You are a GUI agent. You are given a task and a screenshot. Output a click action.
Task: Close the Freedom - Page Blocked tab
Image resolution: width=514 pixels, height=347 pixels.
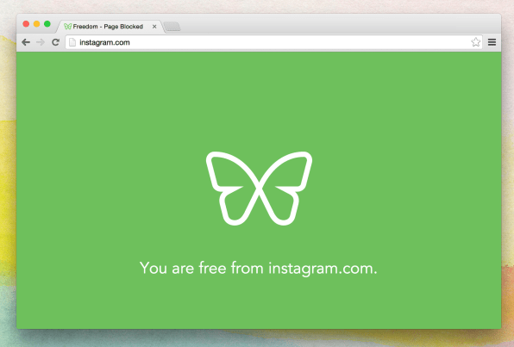click(x=154, y=27)
